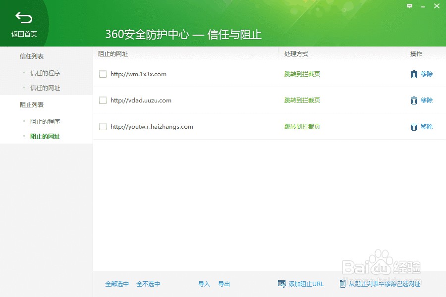
Task: Click 跳转到拦截页 for wm.1x3x.com
Action: tap(302, 74)
